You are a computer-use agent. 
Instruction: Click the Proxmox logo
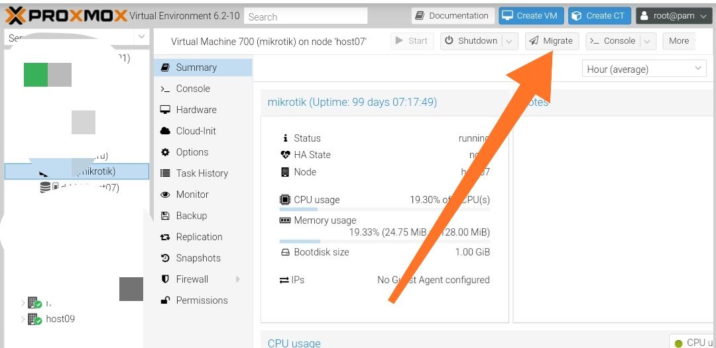(x=66, y=16)
